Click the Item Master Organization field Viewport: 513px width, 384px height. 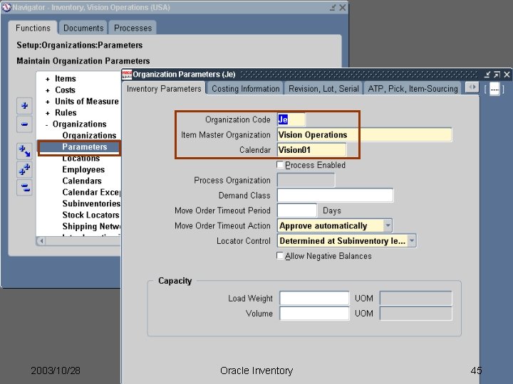[x=364, y=134]
